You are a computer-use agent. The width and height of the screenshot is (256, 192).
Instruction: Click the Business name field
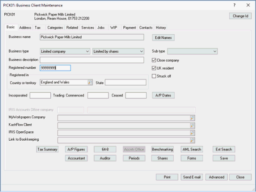tap(92, 37)
